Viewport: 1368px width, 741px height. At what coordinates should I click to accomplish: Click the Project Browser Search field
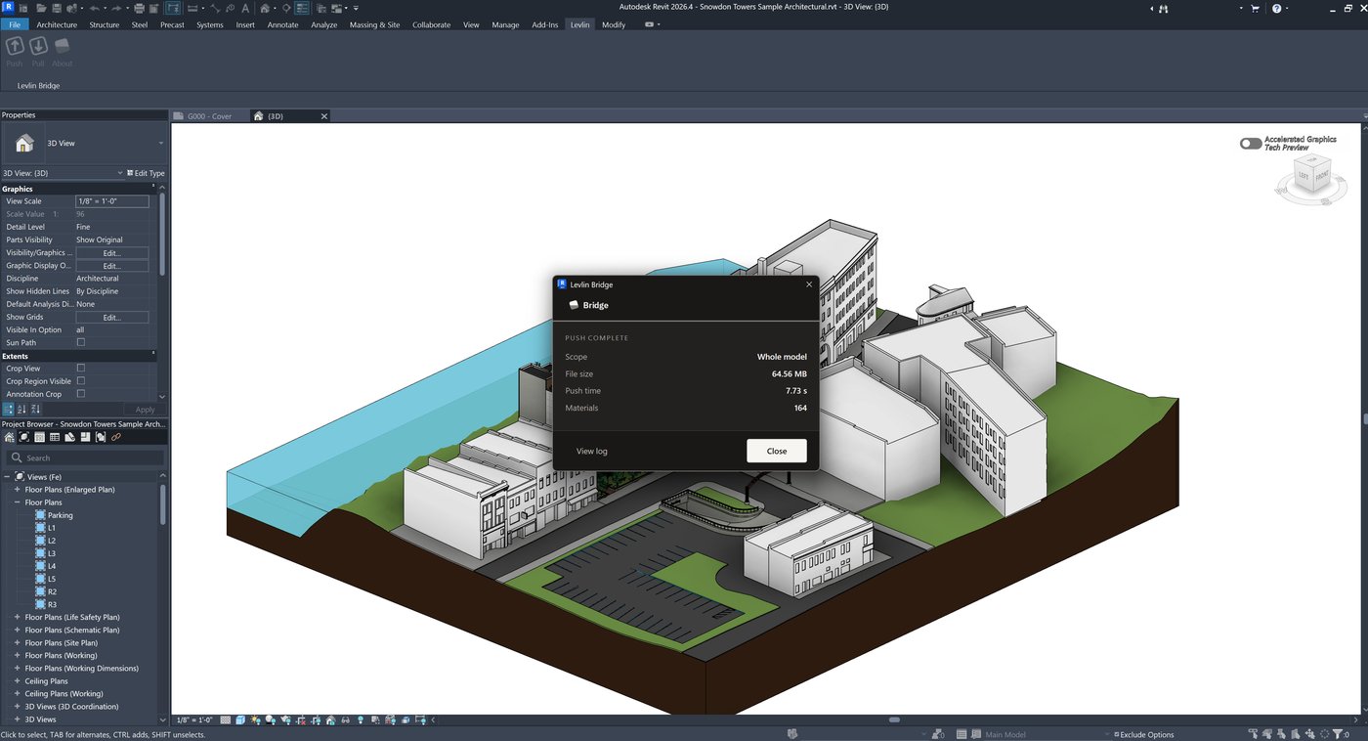(x=84, y=458)
